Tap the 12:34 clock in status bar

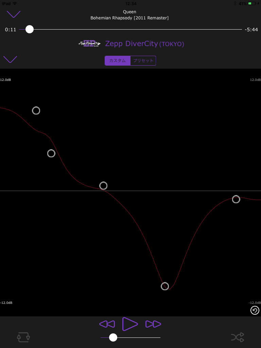coord(131,3)
